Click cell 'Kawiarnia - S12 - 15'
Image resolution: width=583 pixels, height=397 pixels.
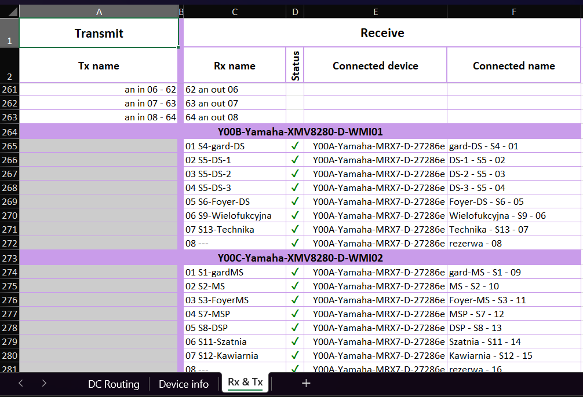coord(514,355)
